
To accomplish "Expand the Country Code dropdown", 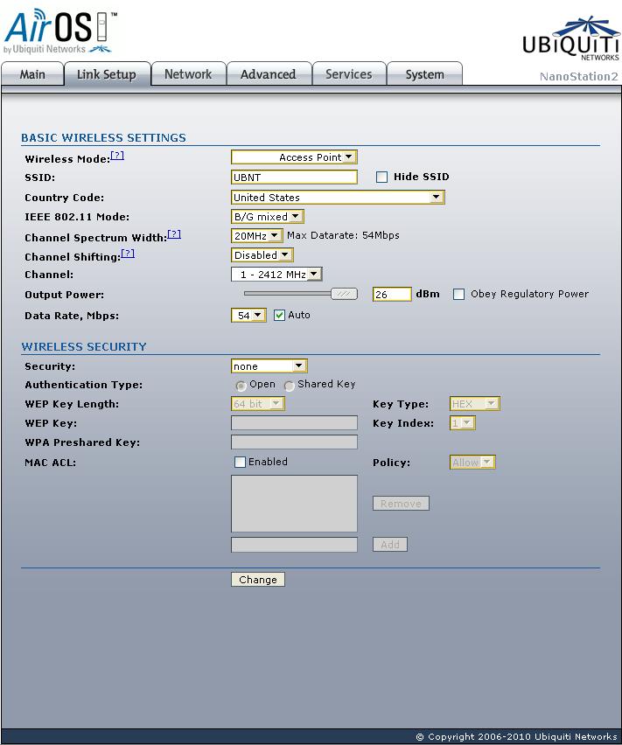I will (x=338, y=197).
